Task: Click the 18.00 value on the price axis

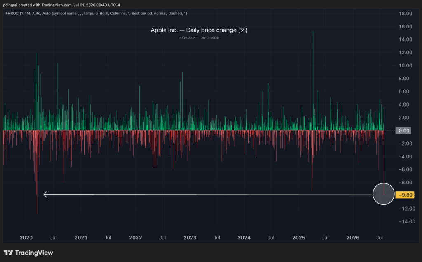Action: coord(406,14)
